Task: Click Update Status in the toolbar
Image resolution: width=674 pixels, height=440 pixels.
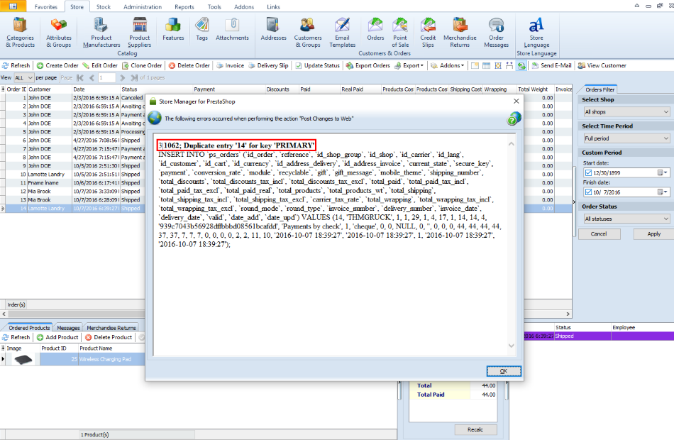Action: (318, 65)
